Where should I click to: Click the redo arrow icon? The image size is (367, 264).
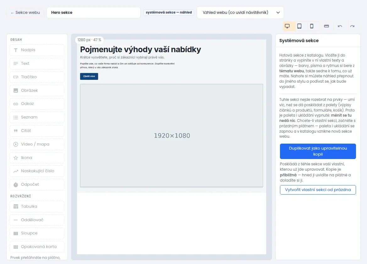[x=352, y=26]
